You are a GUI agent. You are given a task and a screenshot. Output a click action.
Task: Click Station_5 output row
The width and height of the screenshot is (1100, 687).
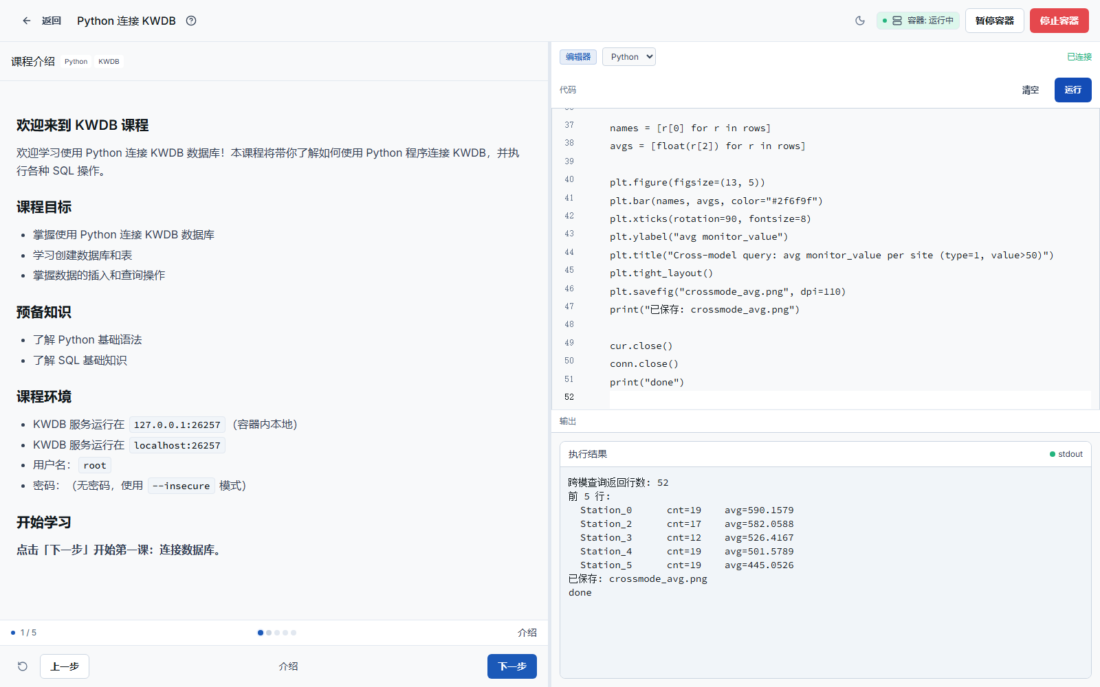click(x=686, y=565)
